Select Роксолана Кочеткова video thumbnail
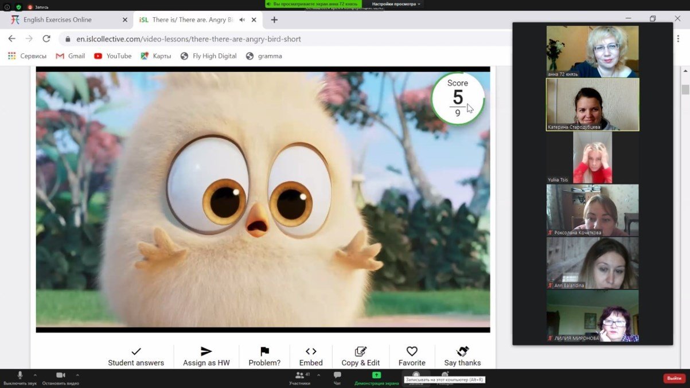690x388 pixels. [592, 210]
